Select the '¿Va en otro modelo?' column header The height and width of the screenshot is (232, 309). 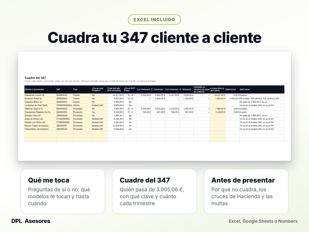click(x=99, y=89)
